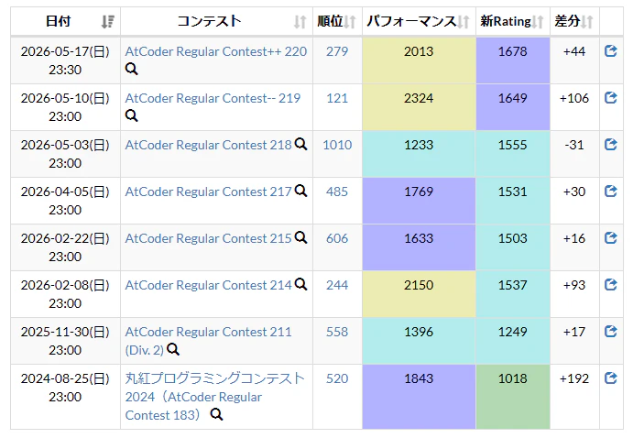The height and width of the screenshot is (438, 633).
Task: Click date cell 2026-04-05(日) 23:00
Action: pyautogui.click(x=65, y=201)
